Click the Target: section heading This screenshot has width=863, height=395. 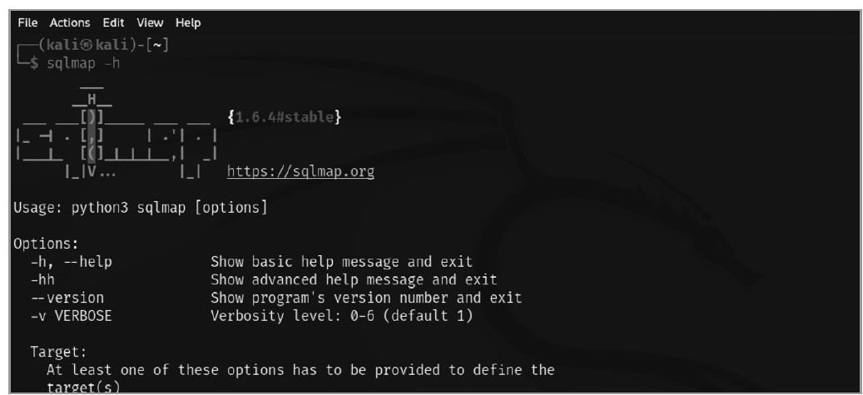tap(59, 352)
